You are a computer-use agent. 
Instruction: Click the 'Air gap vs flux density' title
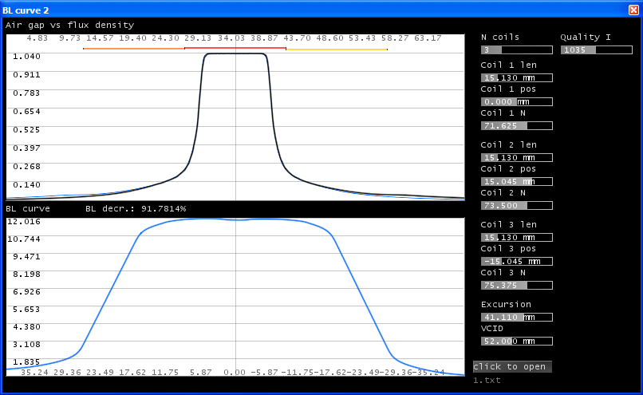[69, 25]
